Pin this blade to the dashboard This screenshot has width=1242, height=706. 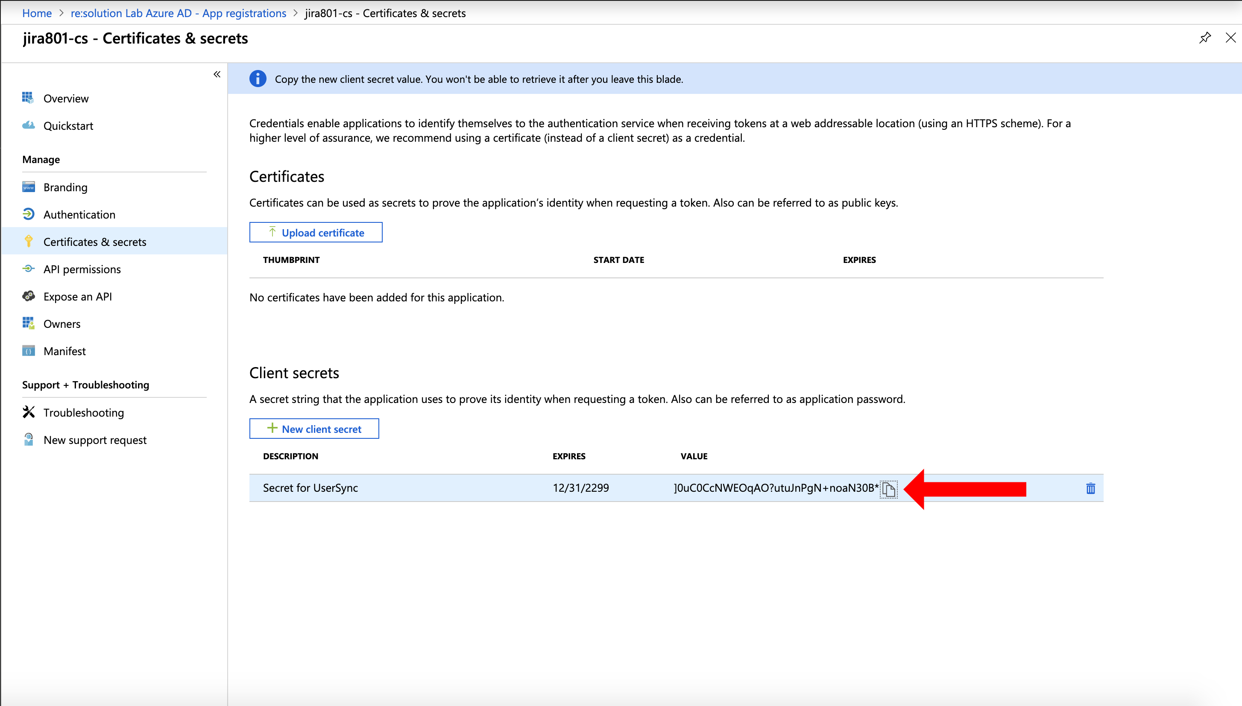point(1205,38)
